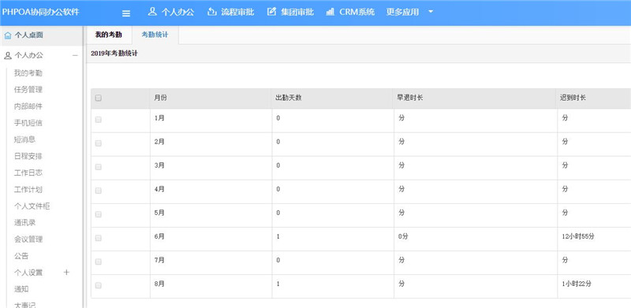631x308 pixels.
Task: Click the person icon beside 个人办公 in top bar
Action: [x=152, y=11]
